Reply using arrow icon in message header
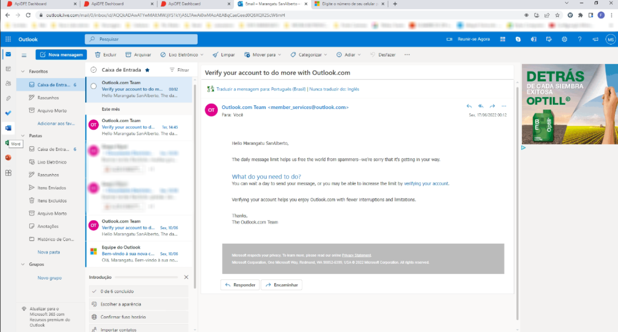Viewport: 618px width, 332px height. (469, 106)
